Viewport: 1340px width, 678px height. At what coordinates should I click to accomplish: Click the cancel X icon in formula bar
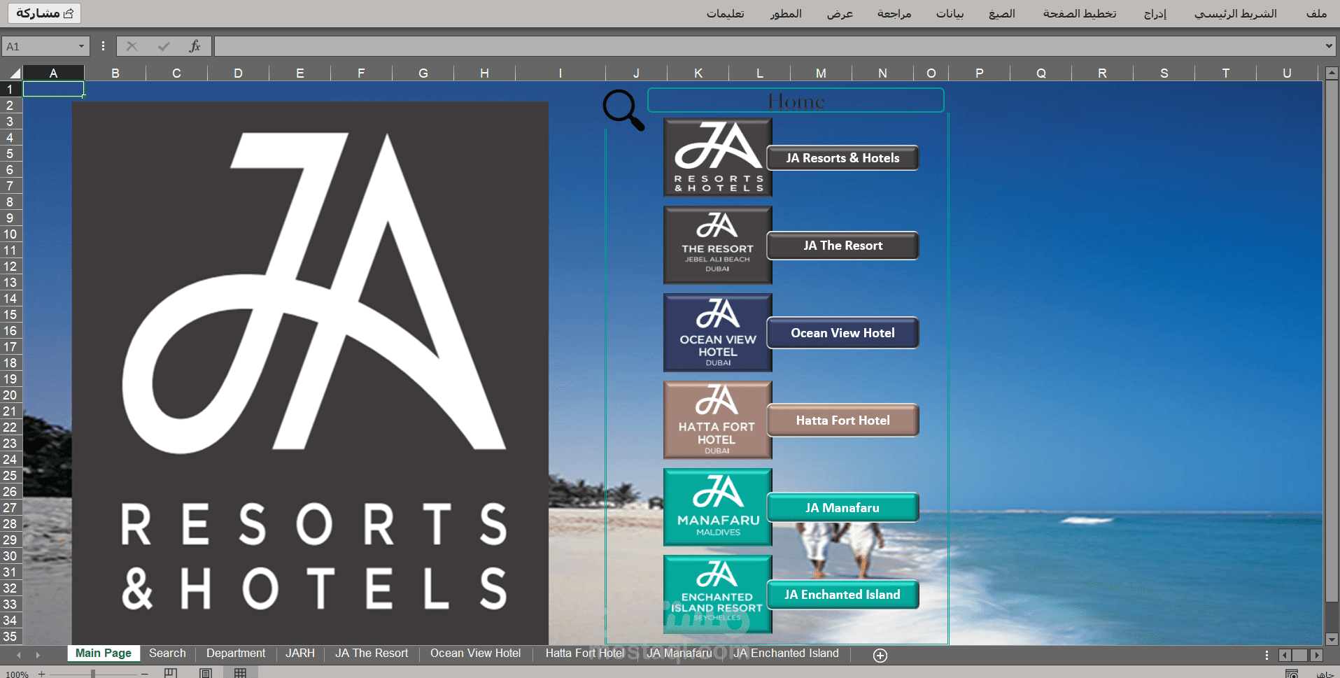(x=132, y=46)
